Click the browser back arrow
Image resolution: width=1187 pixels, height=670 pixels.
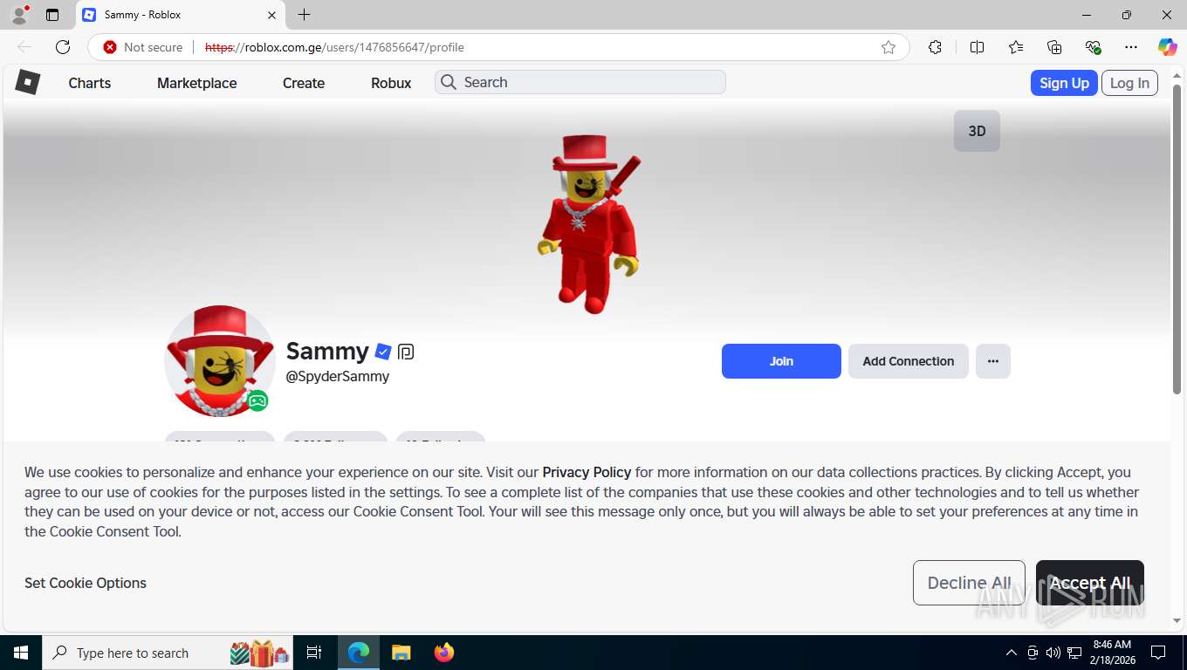point(24,47)
